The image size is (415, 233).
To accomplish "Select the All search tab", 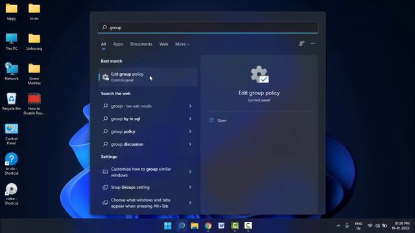I will coord(103,44).
